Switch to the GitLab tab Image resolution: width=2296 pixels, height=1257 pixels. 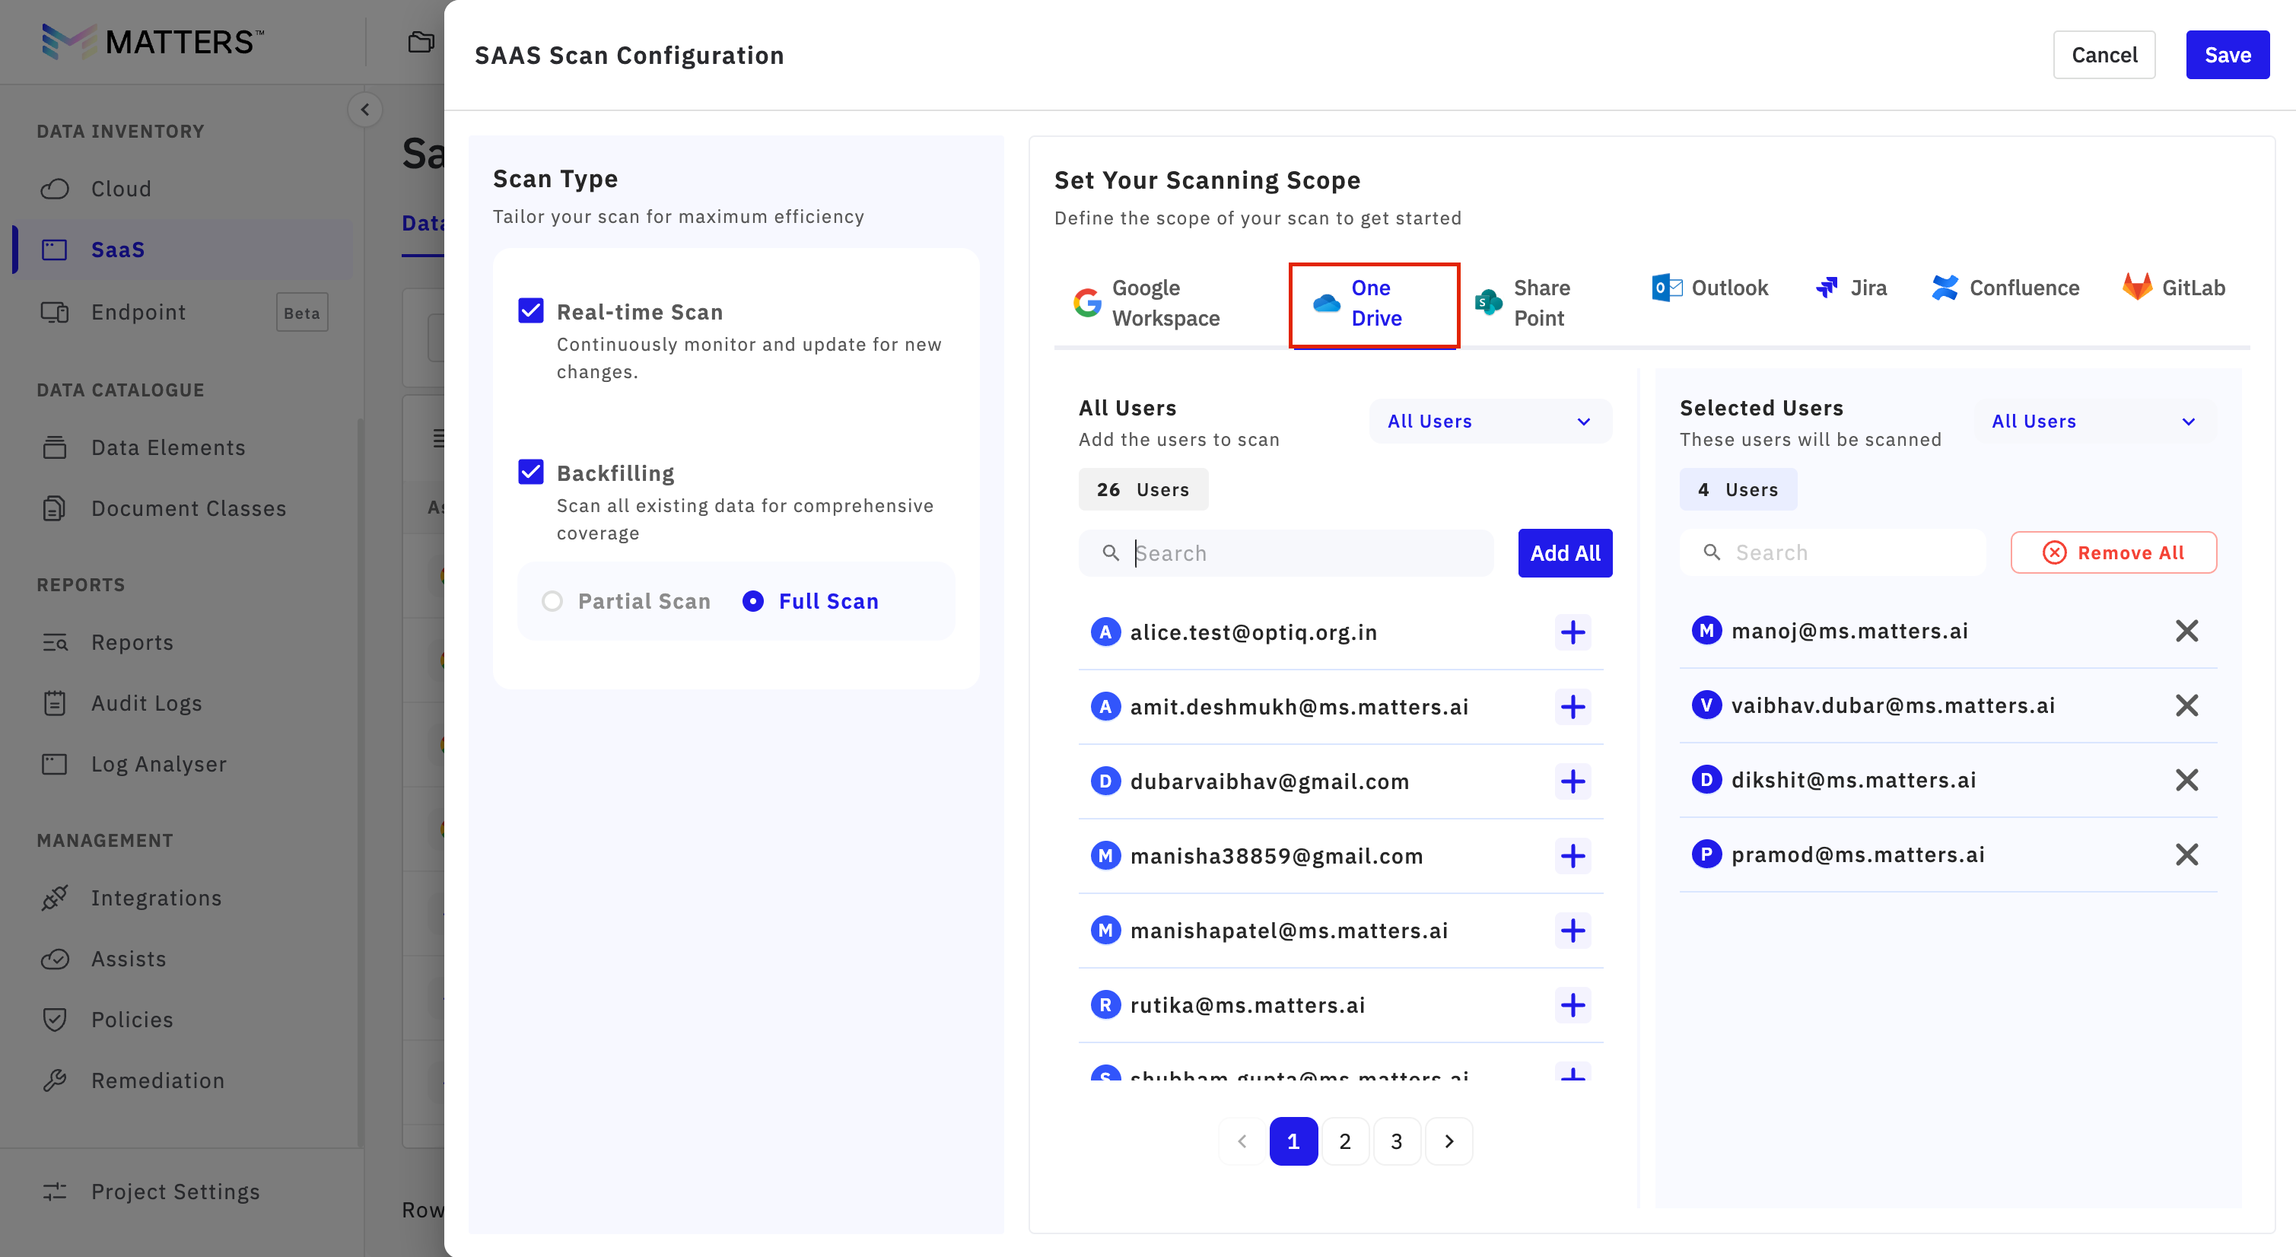pyautogui.click(x=2174, y=288)
